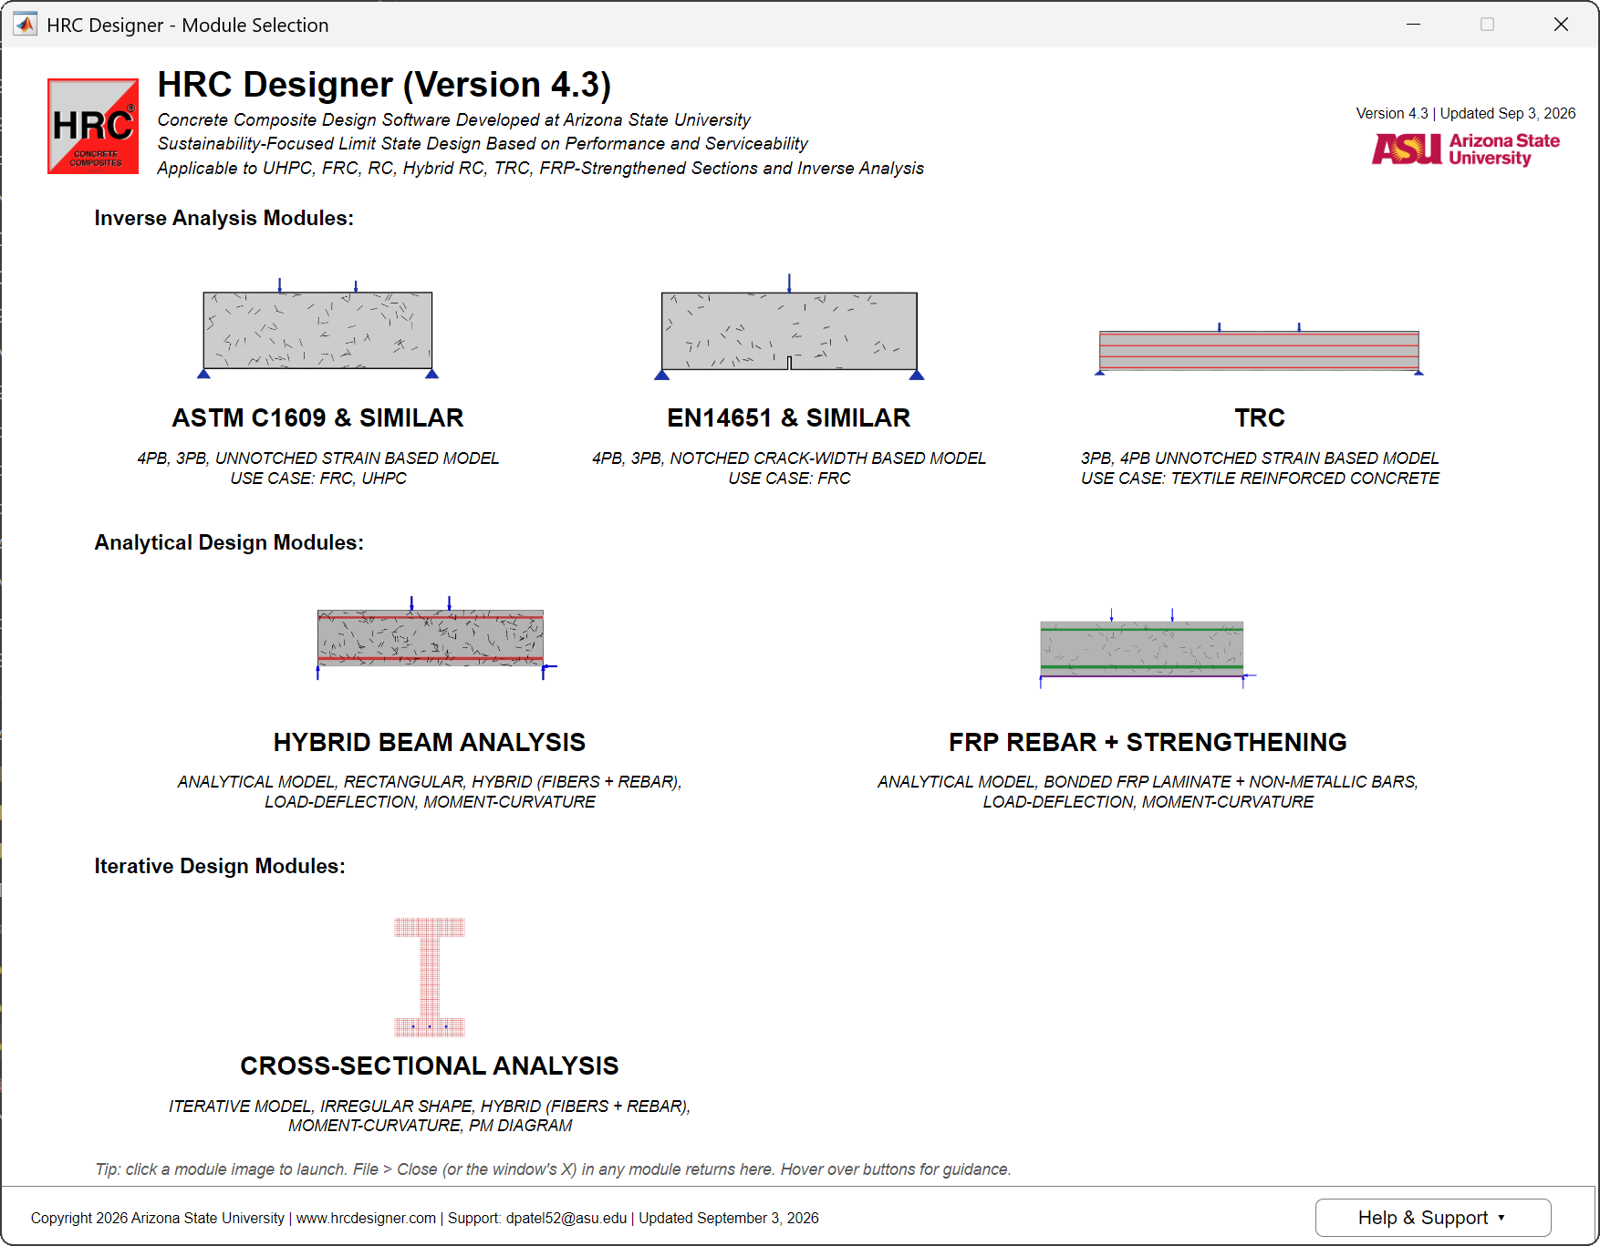The image size is (1600, 1246).
Task: Click the 'ASTM C1609 & SIMILAR' title
Action: coord(317,417)
